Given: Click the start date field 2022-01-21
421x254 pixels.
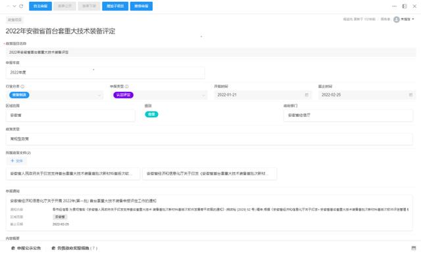Looking at the screenshot, I should point(262,95).
